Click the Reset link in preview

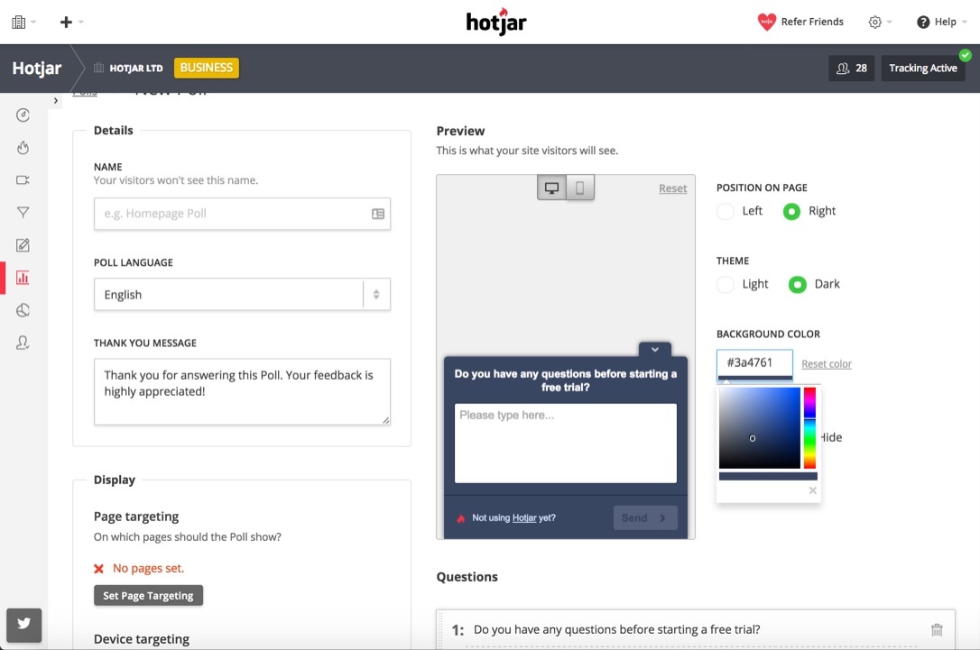point(672,188)
